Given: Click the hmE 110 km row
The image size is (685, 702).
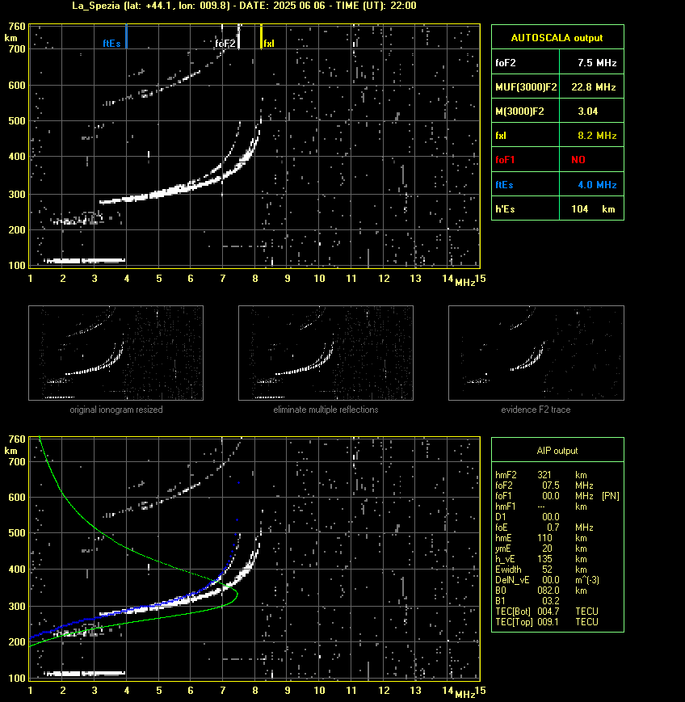Looking at the screenshot, I should pos(541,538).
